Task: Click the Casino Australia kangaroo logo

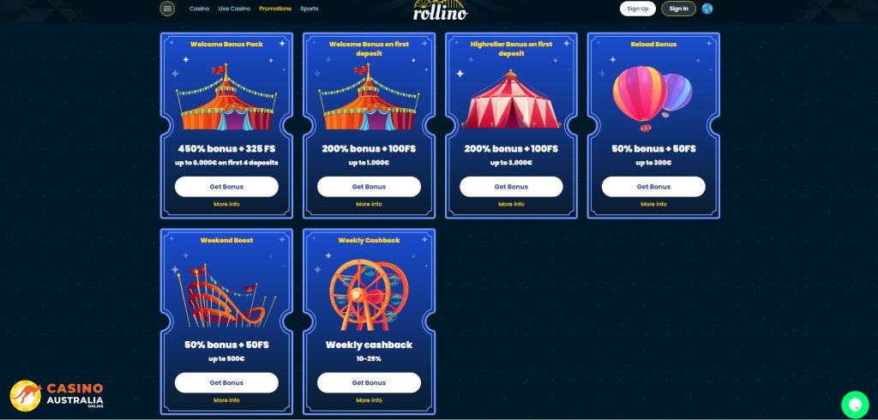Action: (57, 395)
